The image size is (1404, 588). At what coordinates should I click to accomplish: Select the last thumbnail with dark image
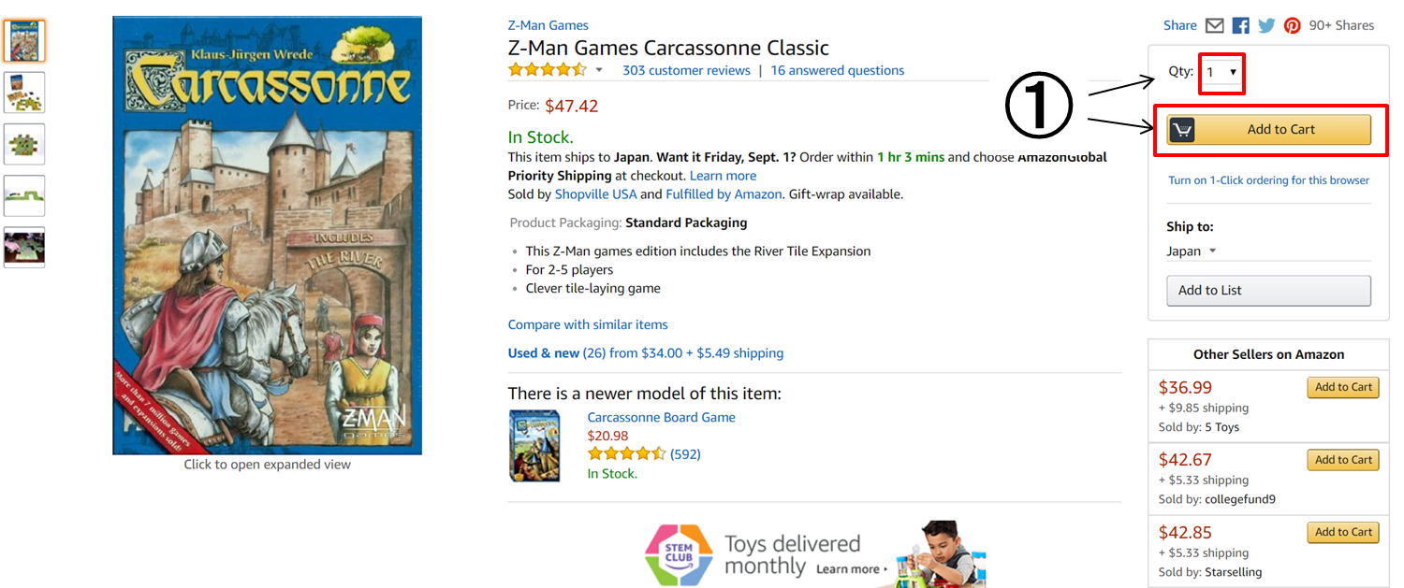24,247
